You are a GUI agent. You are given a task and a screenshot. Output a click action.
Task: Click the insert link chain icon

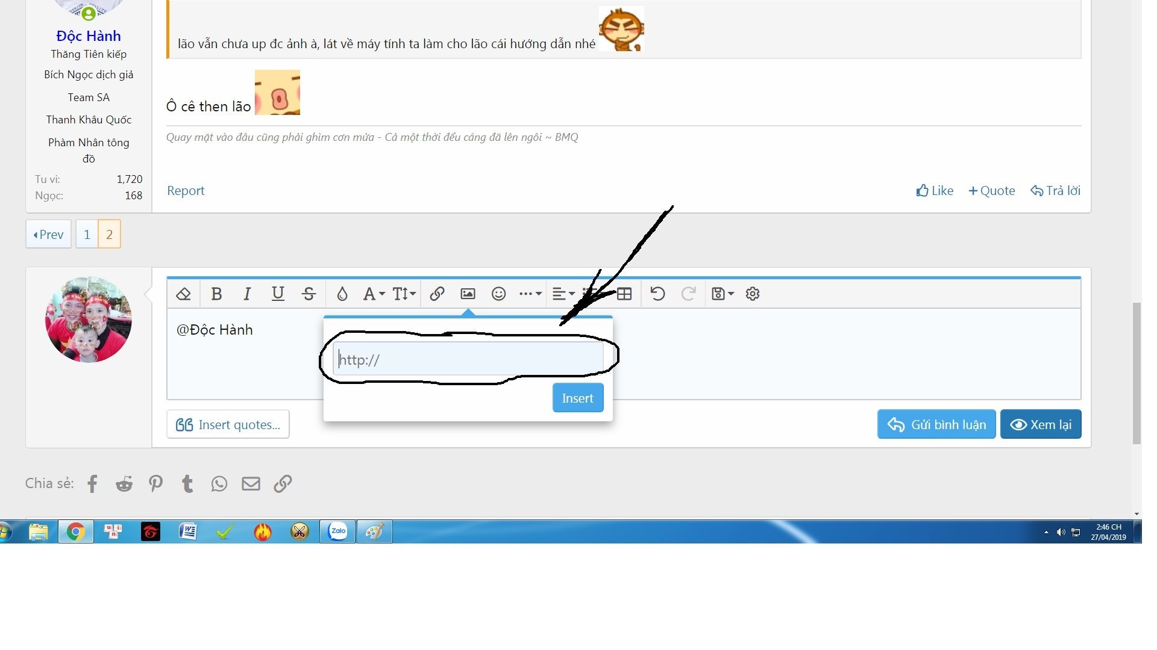point(437,294)
